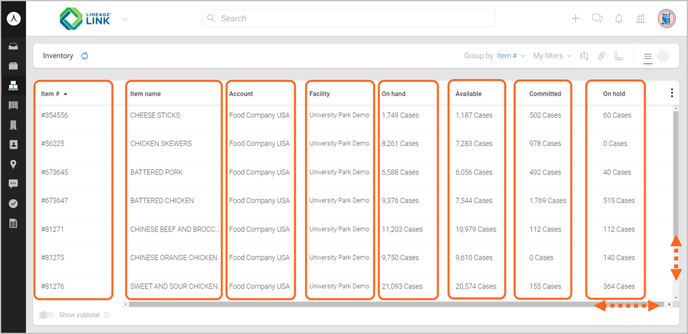Open the table's three-dot column menu

tap(672, 93)
